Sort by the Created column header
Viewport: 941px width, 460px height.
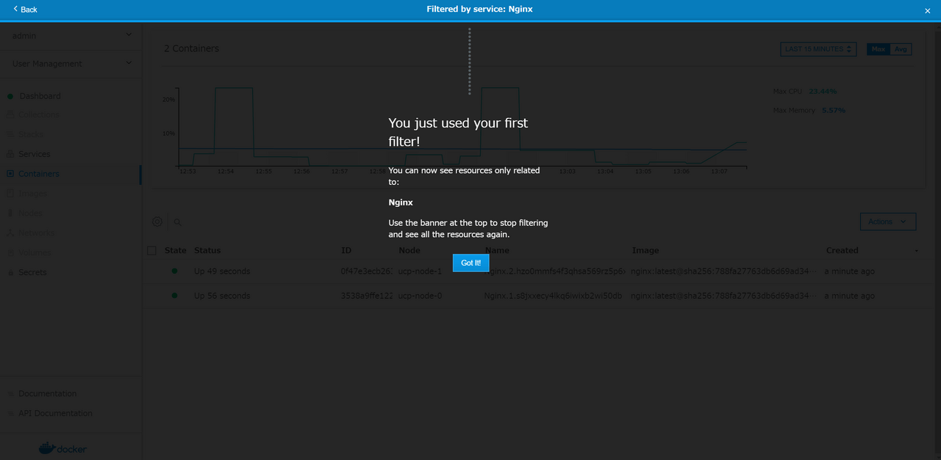(x=842, y=251)
